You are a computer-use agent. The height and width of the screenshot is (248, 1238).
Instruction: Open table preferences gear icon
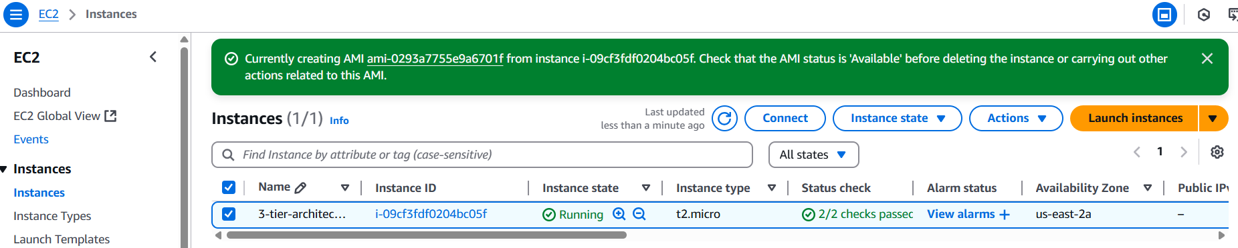1217,152
